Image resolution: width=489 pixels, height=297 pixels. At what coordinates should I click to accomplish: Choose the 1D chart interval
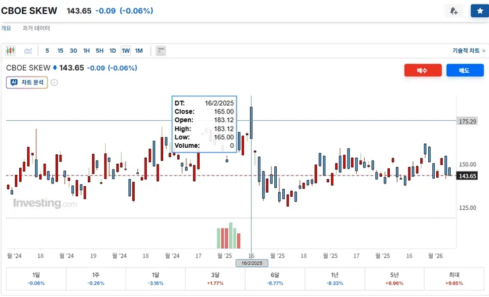112,51
